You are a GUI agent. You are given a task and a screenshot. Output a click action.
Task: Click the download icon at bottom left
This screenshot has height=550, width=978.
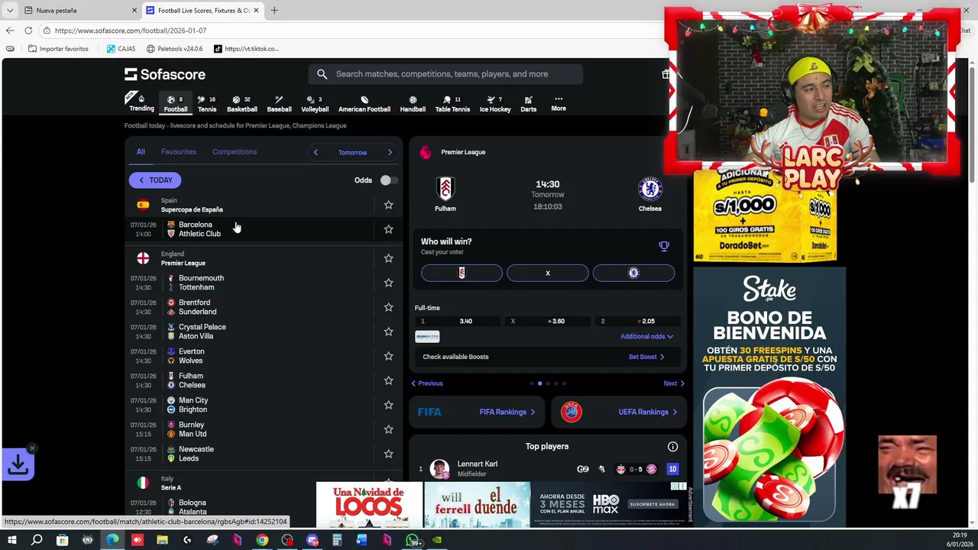pyautogui.click(x=18, y=464)
